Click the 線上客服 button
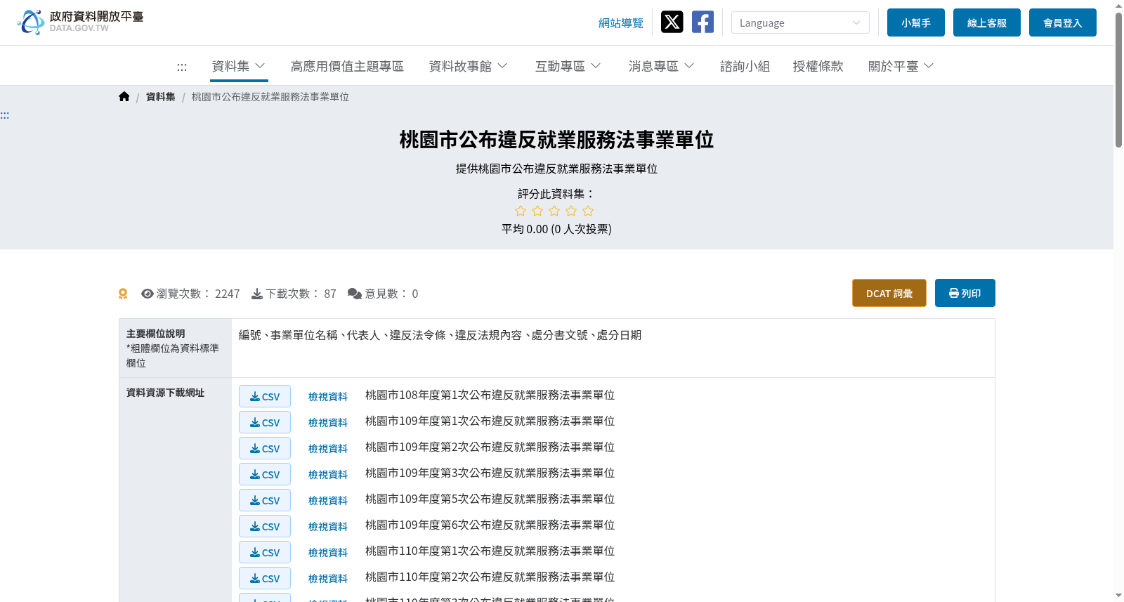1124x602 pixels. point(987,22)
